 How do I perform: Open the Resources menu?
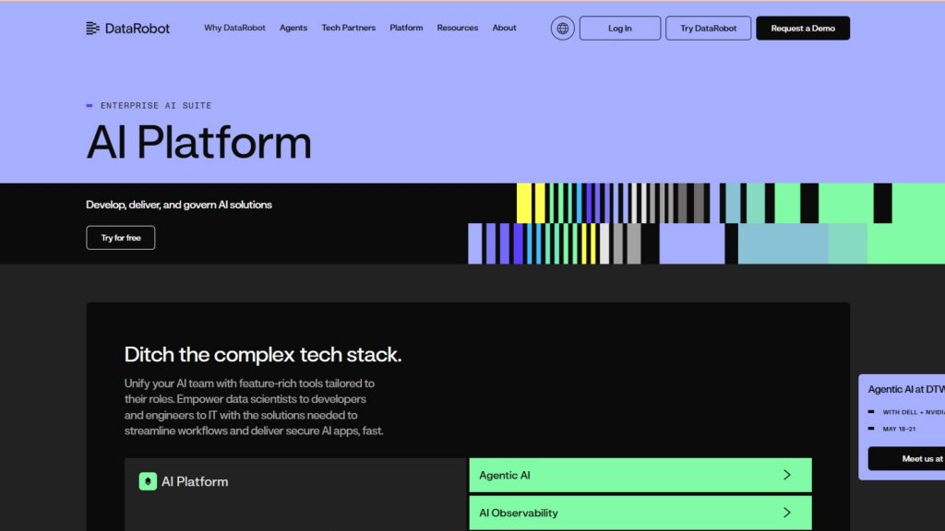pyautogui.click(x=458, y=28)
